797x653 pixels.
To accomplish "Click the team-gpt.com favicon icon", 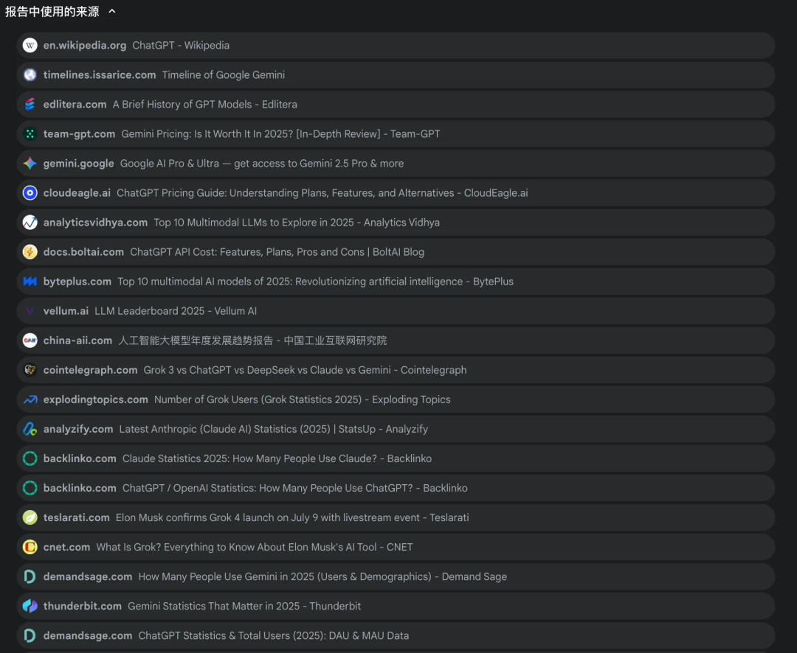I will click(x=30, y=133).
